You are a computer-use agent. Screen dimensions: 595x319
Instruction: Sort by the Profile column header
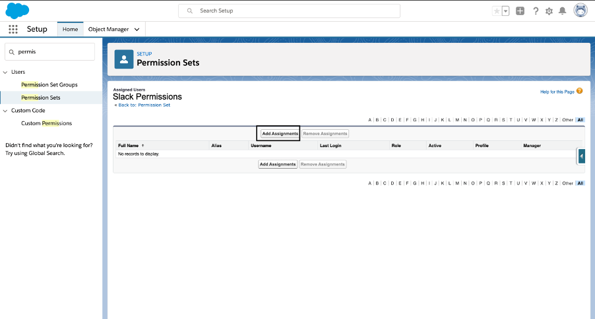pyautogui.click(x=482, y=146)
